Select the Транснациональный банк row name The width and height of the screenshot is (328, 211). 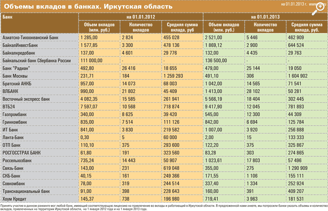tap(26, 191)
